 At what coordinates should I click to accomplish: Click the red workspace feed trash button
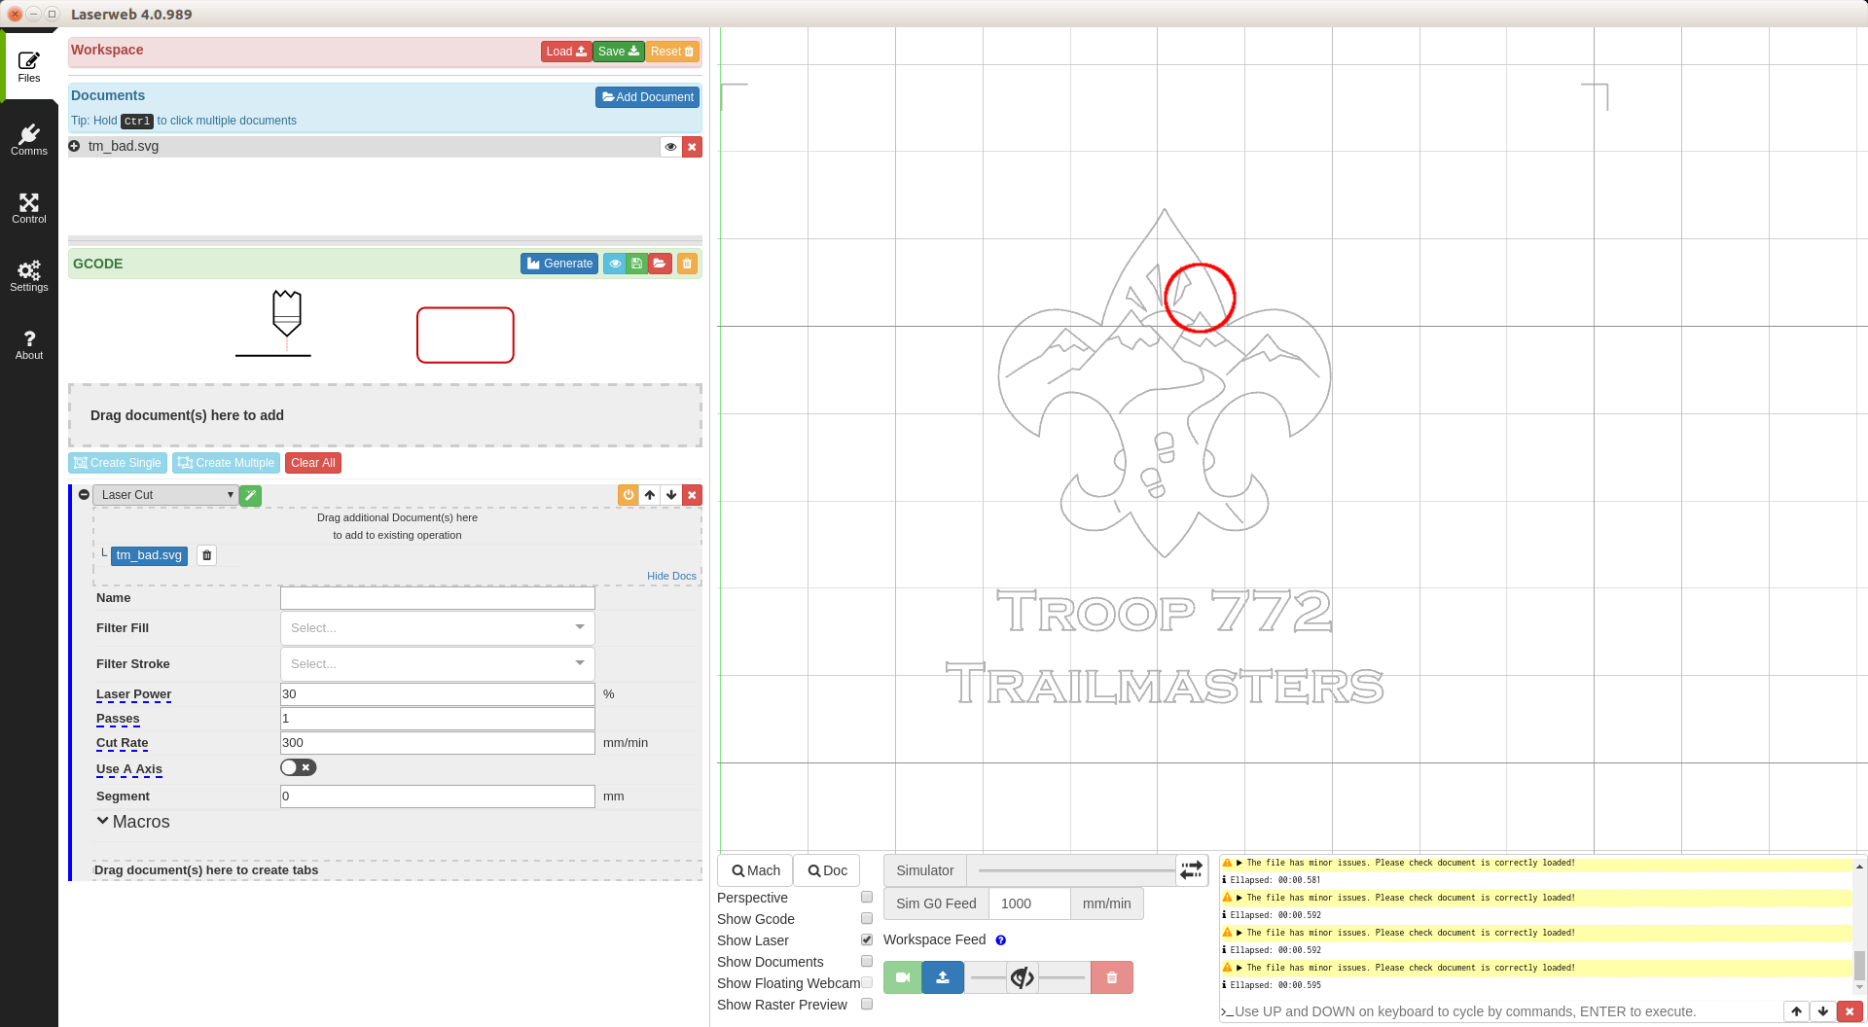tap(1112, 977)
